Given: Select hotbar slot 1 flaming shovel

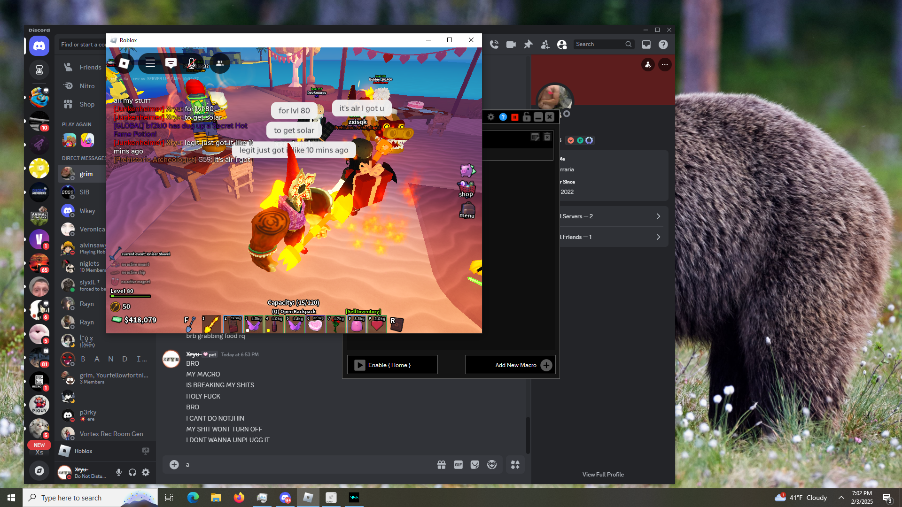Looking at the screenshot, I should coord(211,324).
